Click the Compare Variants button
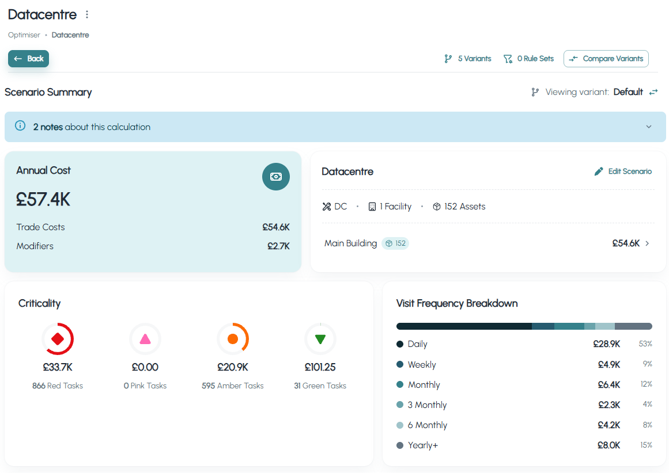This screenshot has height=473, width=669. click(x=606, y=59)
